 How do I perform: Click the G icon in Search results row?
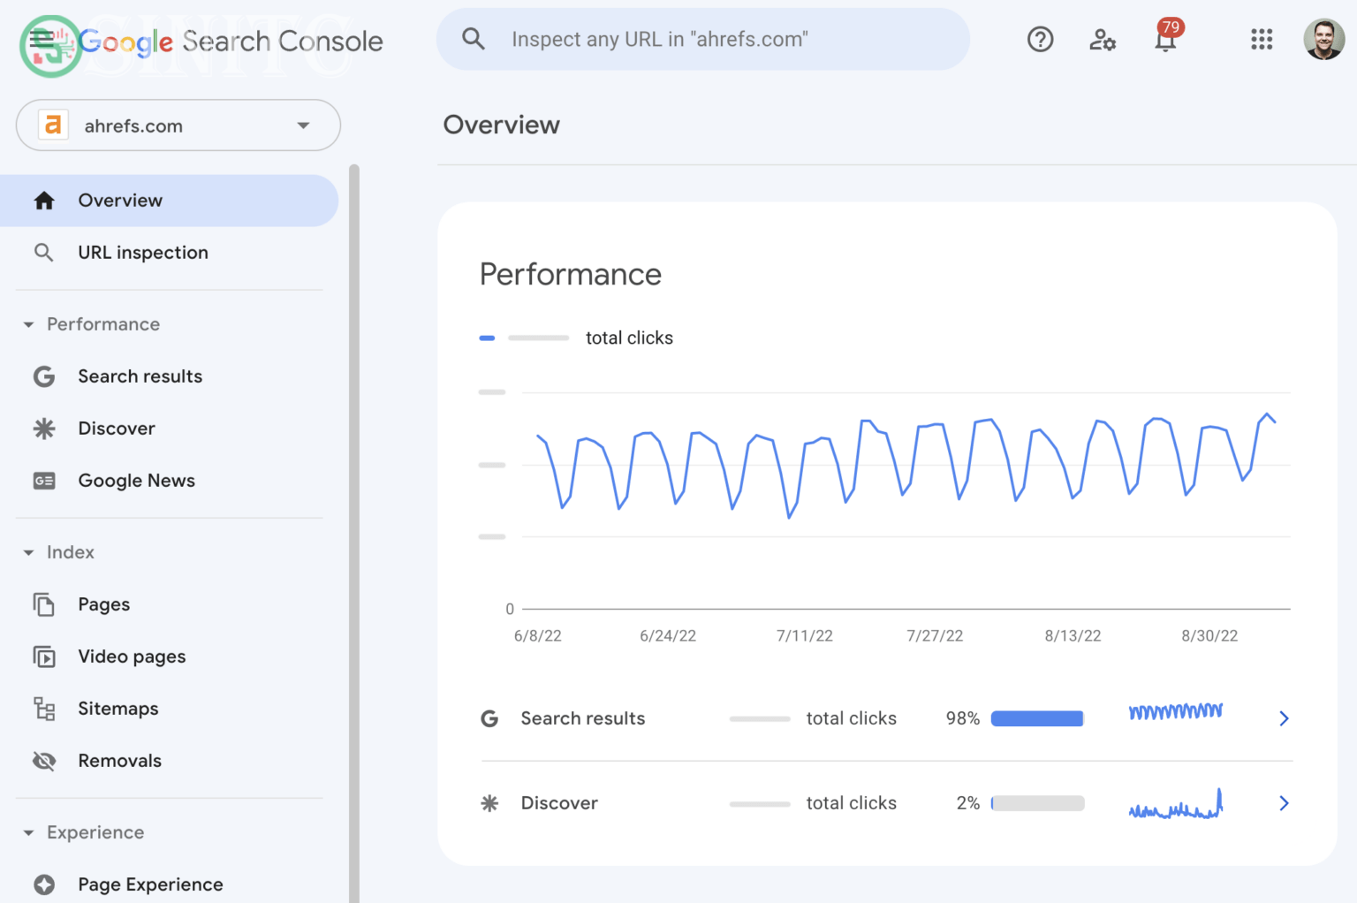[489, 718]
